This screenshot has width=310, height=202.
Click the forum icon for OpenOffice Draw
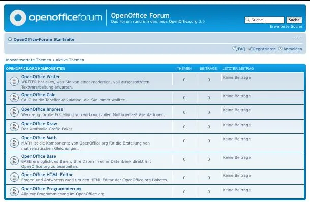14,127
